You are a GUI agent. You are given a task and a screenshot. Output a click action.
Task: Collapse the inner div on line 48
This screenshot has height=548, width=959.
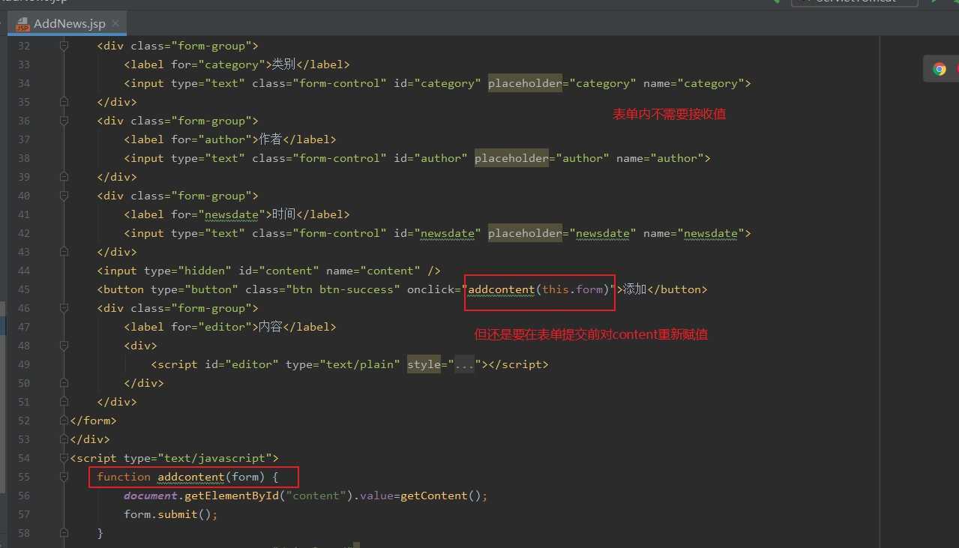tap(64, 346)
